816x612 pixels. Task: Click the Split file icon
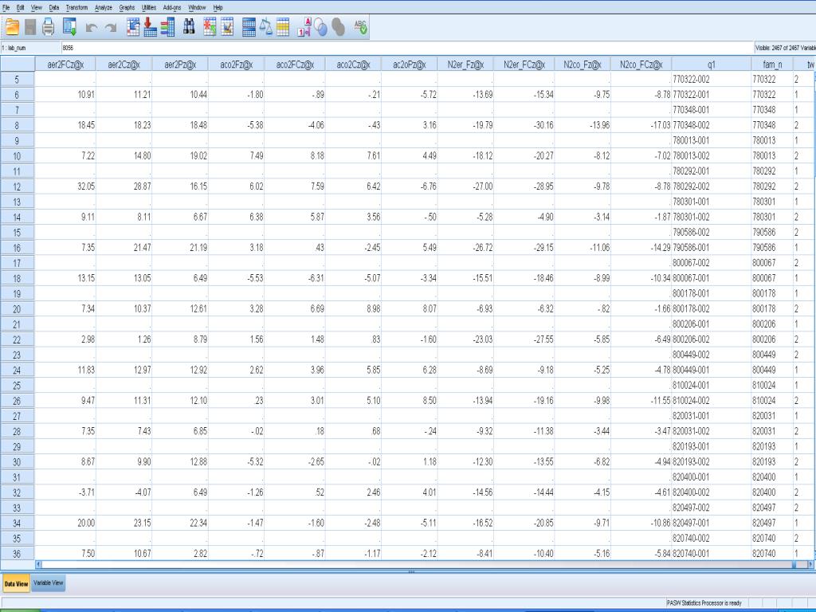(249, 27)
